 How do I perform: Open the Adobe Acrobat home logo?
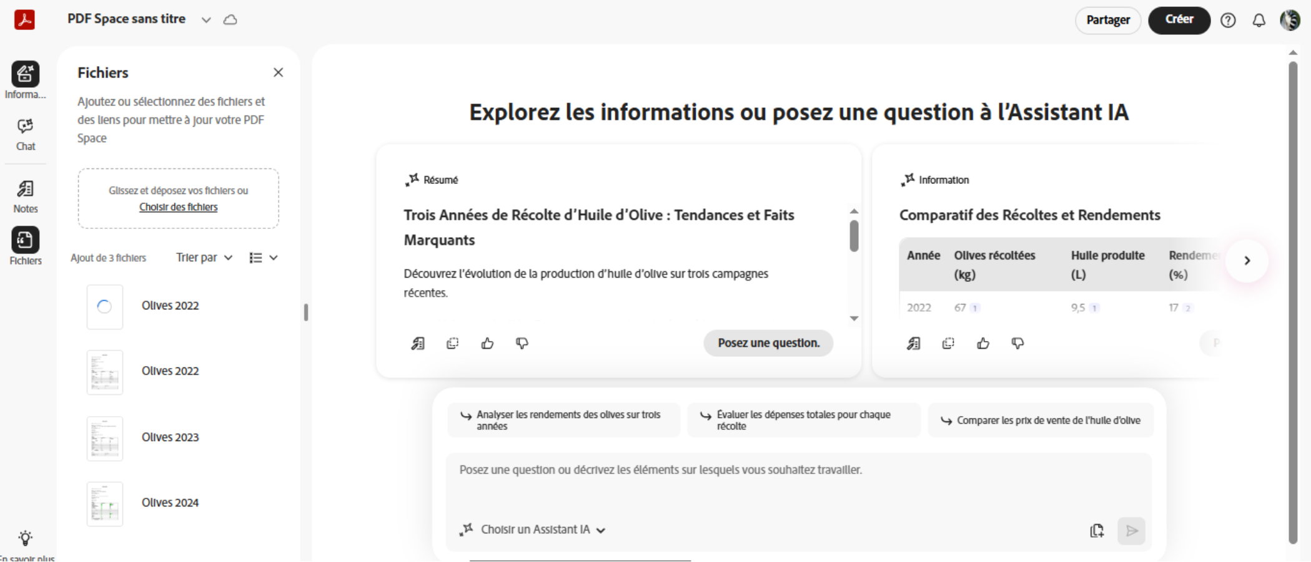click(24, 19)
